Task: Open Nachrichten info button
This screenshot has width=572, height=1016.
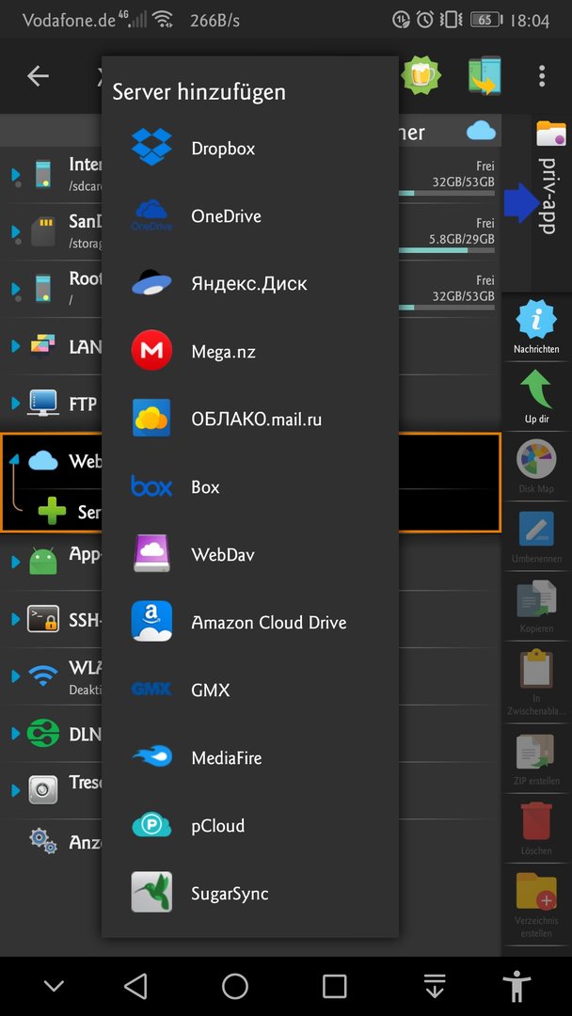Action: (536, 327)
